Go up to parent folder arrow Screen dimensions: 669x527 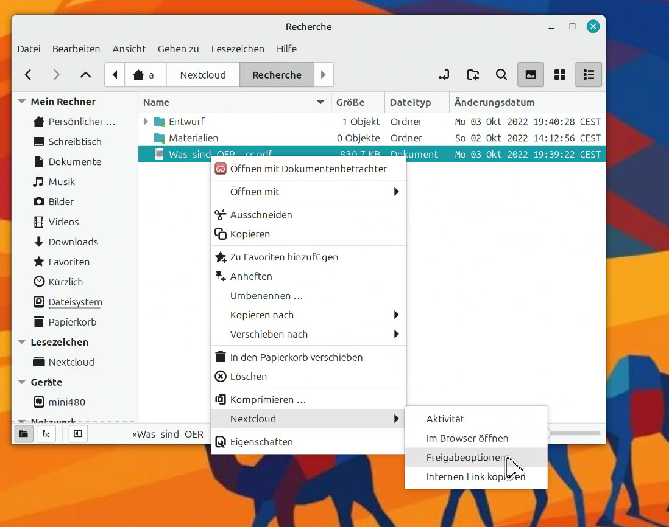(x=85, y=75)
